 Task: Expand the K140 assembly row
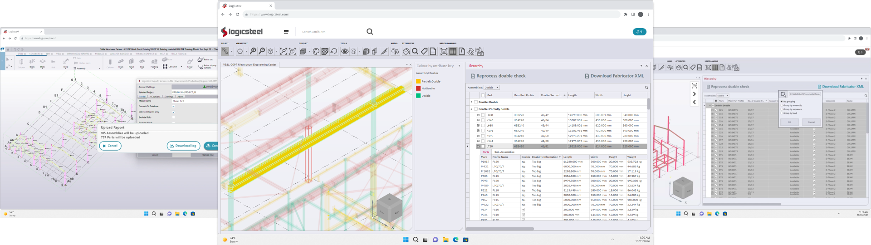(478, 120)
